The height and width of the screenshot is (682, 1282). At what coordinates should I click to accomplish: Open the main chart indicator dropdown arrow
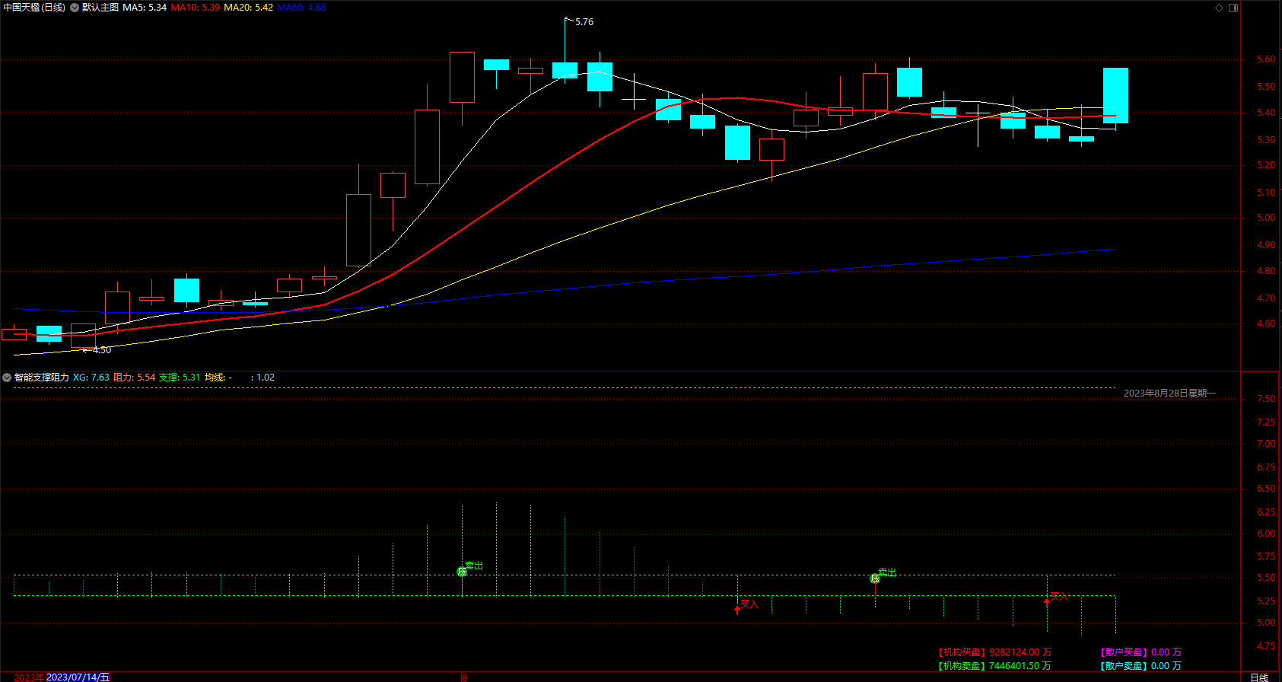tap(75, 8)
